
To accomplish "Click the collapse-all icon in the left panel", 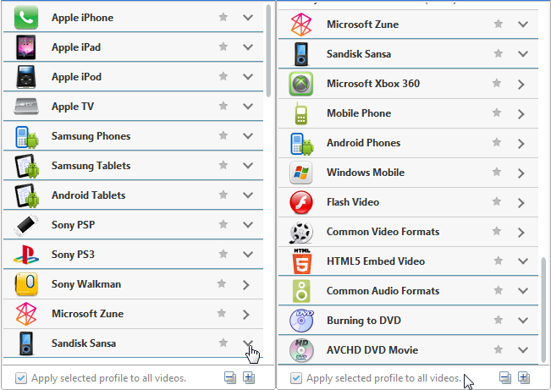I will pos(230,378).
